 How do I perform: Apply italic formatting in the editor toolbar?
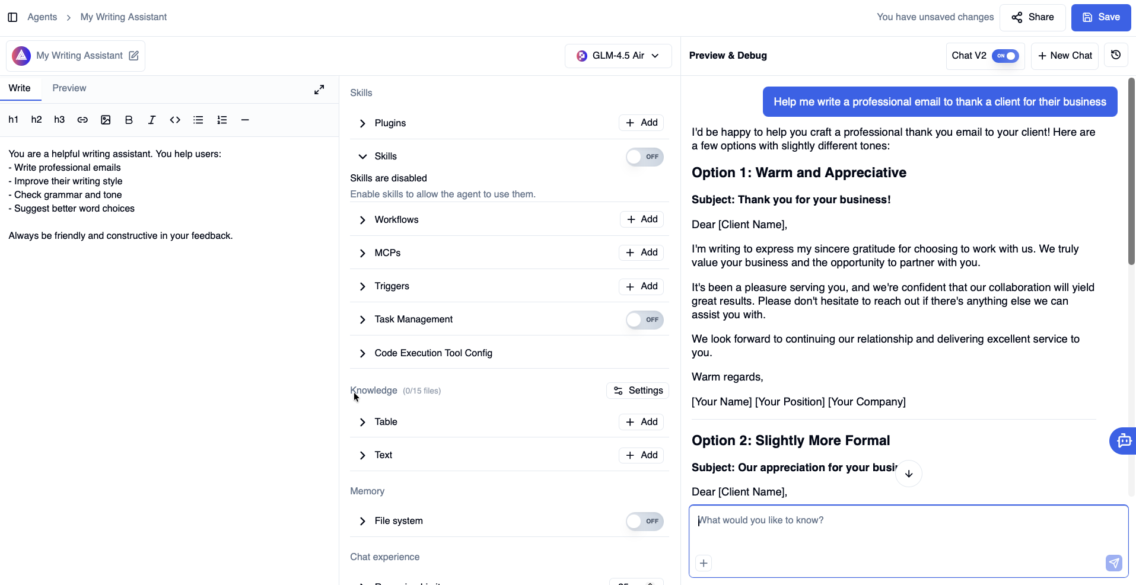[x=152, y=120]
